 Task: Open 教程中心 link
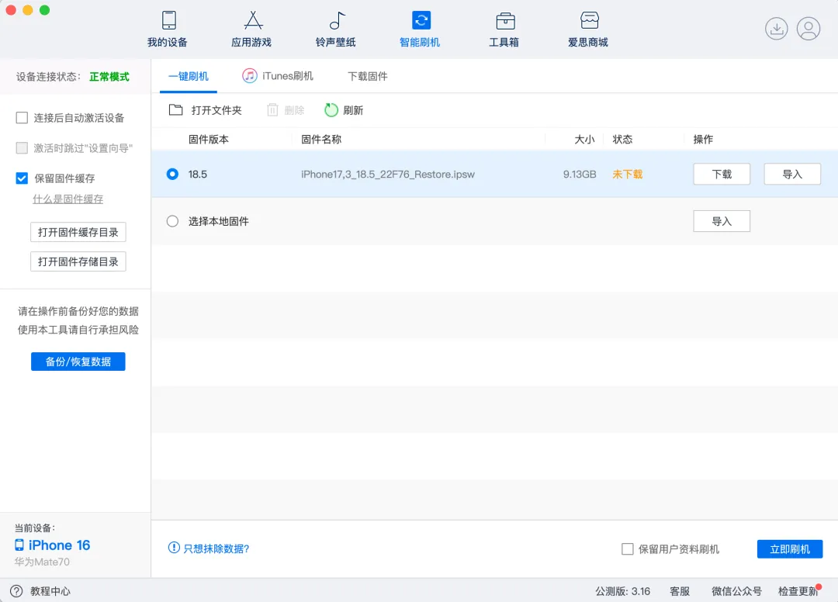pos(50,591)
